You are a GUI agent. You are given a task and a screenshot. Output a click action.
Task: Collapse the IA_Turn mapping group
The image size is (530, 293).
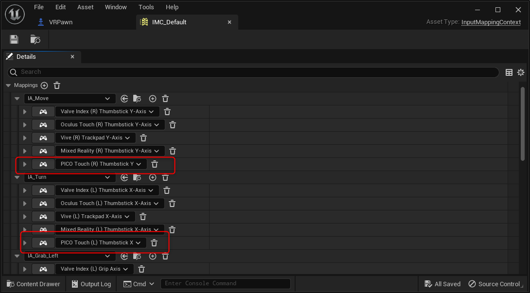pos(17,177)
